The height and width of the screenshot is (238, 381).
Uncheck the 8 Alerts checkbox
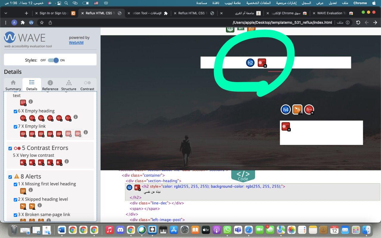[10, 177]
